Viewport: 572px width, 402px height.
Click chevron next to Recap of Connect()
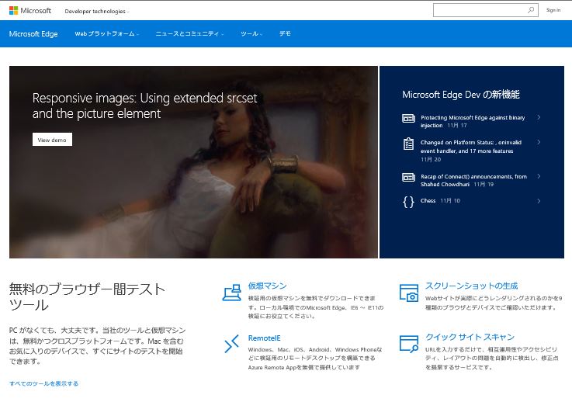pos(539,177)
